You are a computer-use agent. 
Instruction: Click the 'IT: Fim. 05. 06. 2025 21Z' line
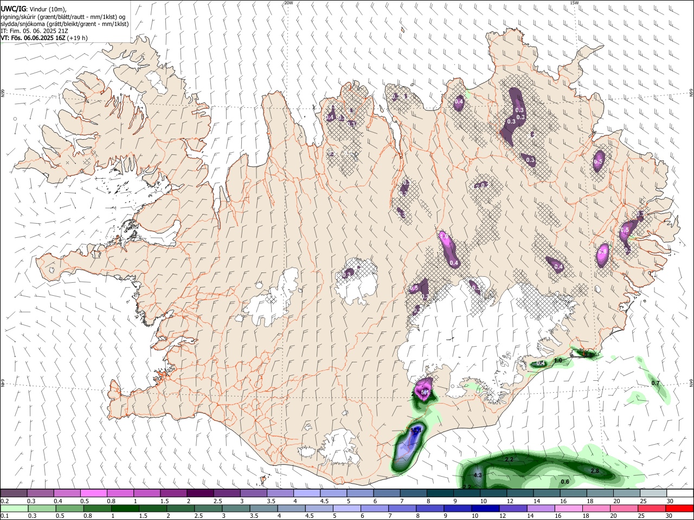34,31
